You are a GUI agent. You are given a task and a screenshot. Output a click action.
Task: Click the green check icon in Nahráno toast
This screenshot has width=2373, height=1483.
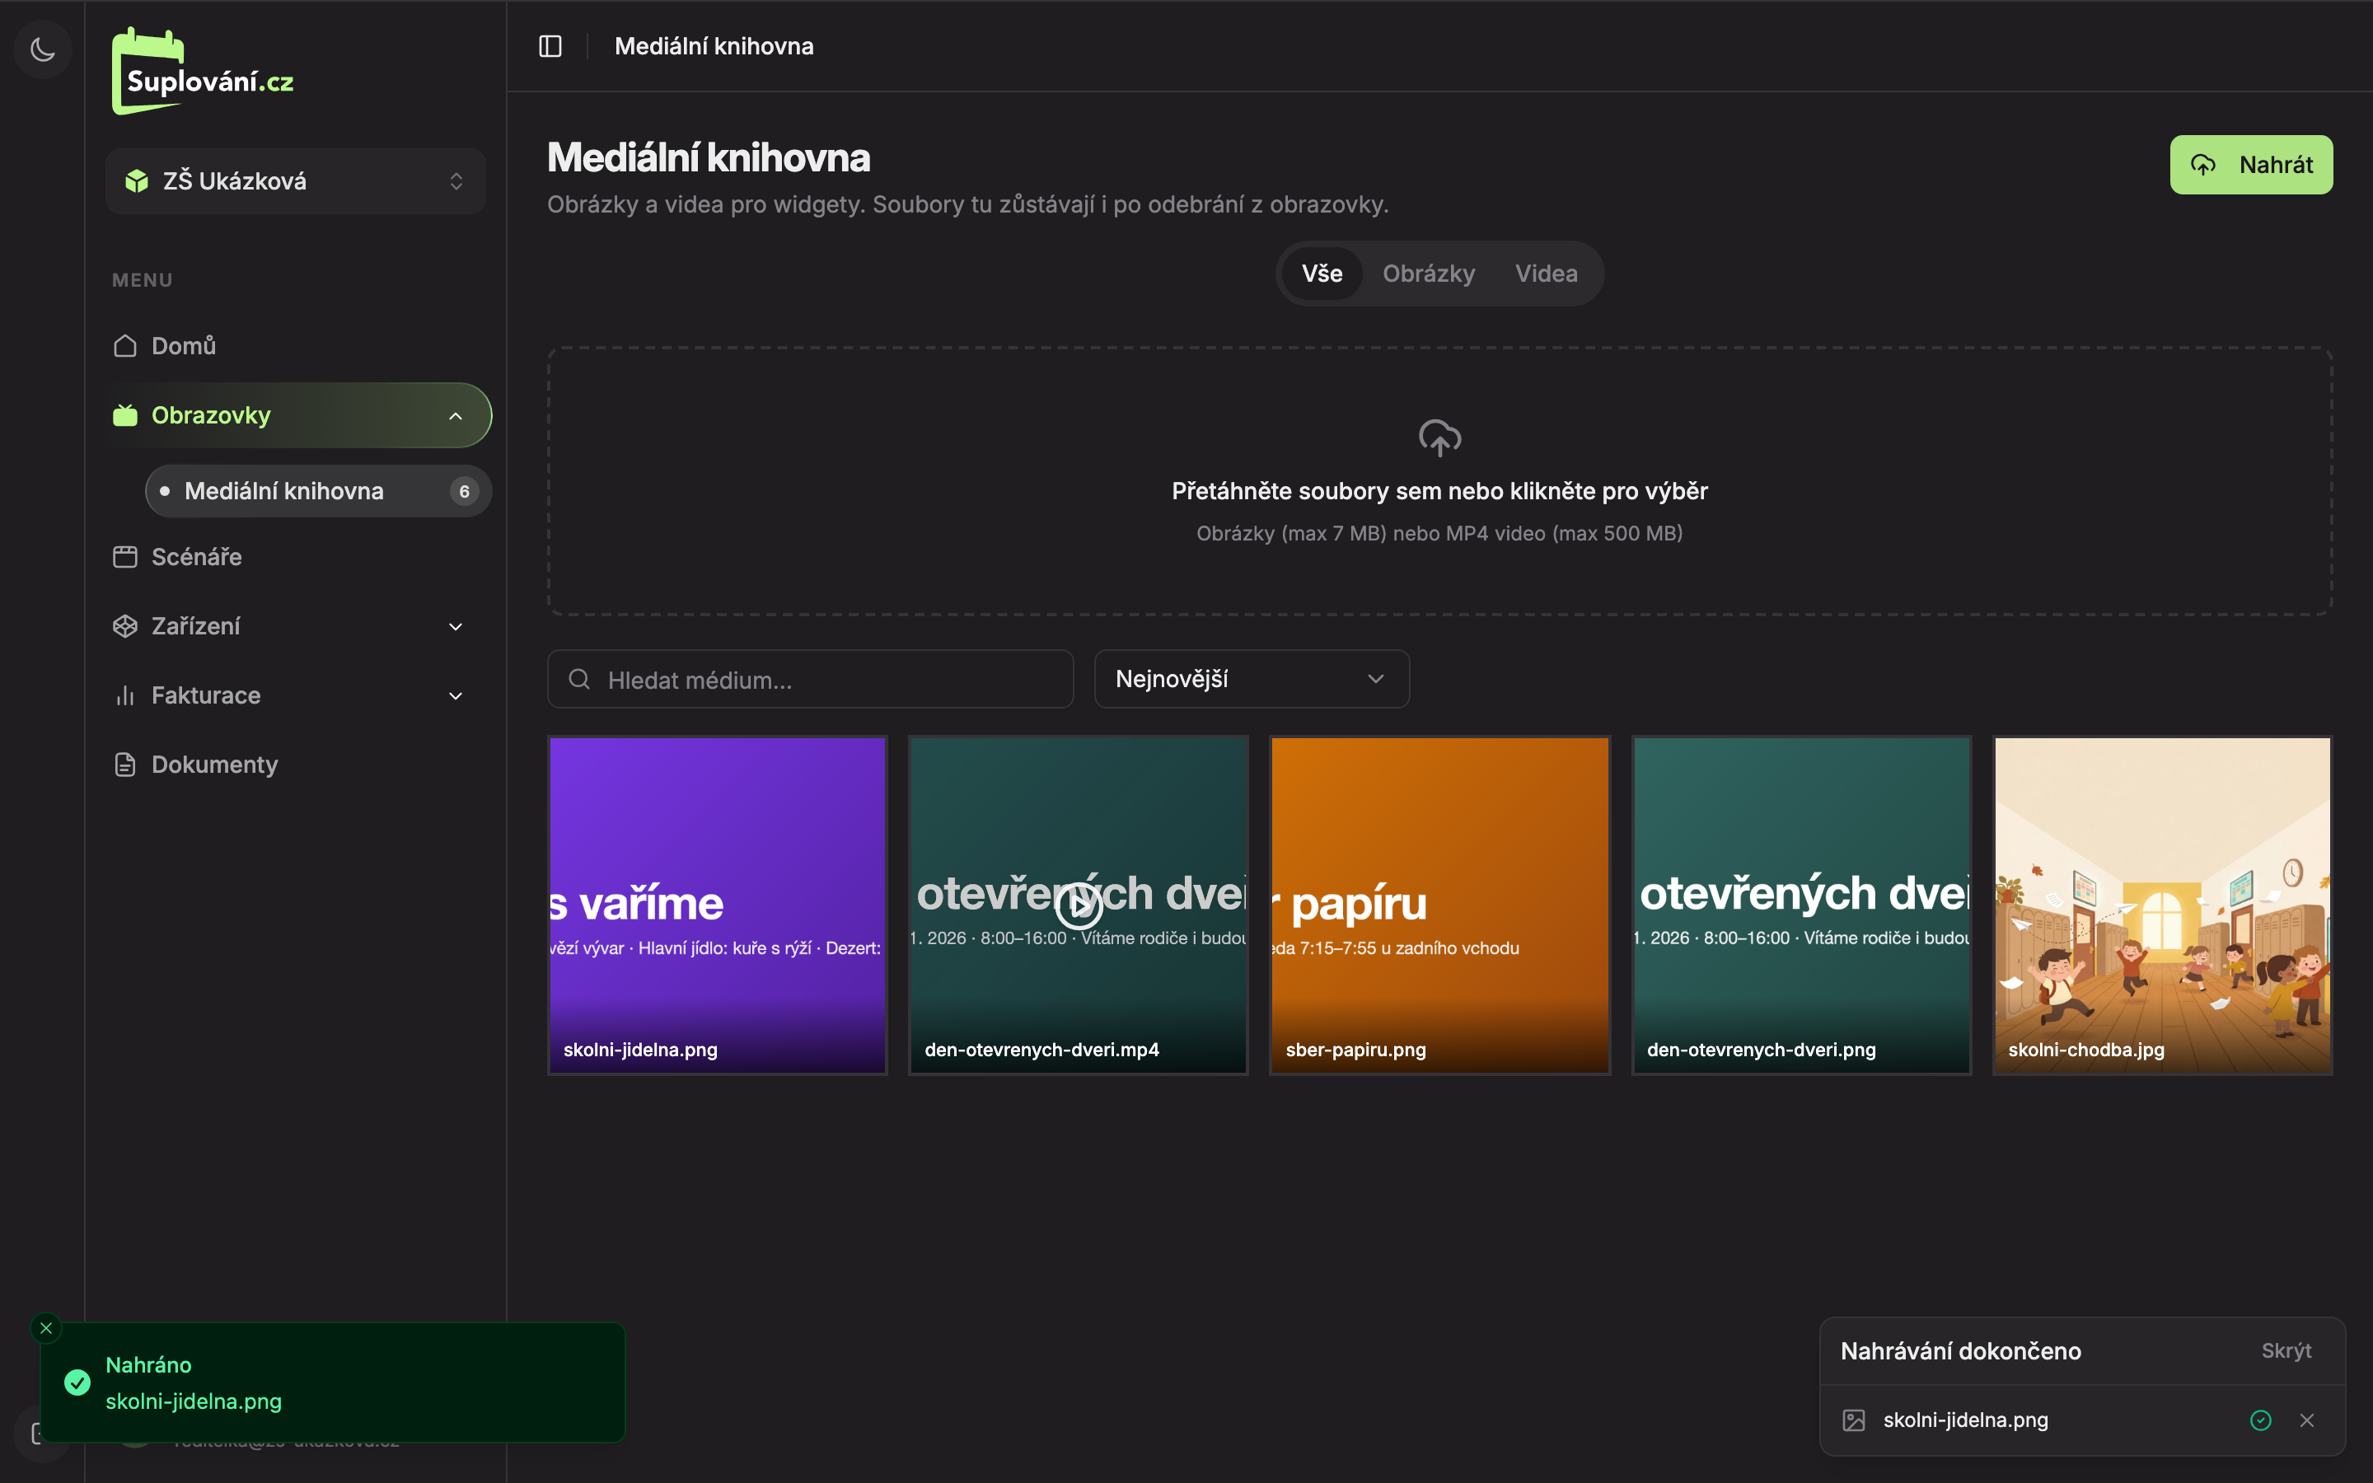pyautogui.click(x=77, y=1383)
